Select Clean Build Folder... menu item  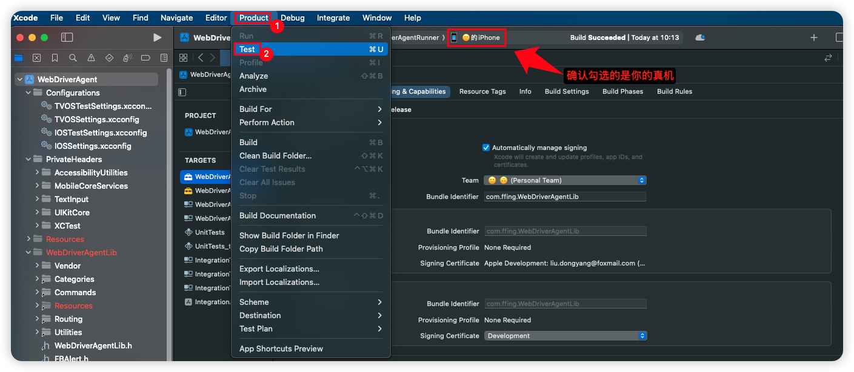click(x=276, y=155)
